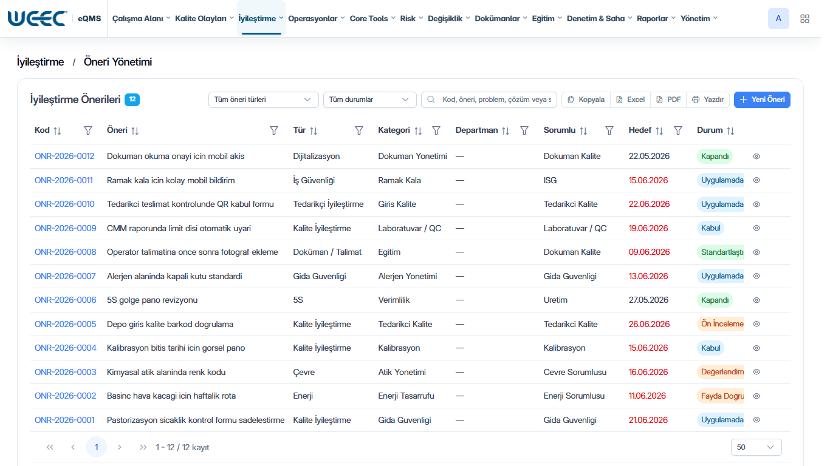The width and height of the screenshot is (830, 466).
Task: Click the Kopyala button
Action: (x=586, y=100)
